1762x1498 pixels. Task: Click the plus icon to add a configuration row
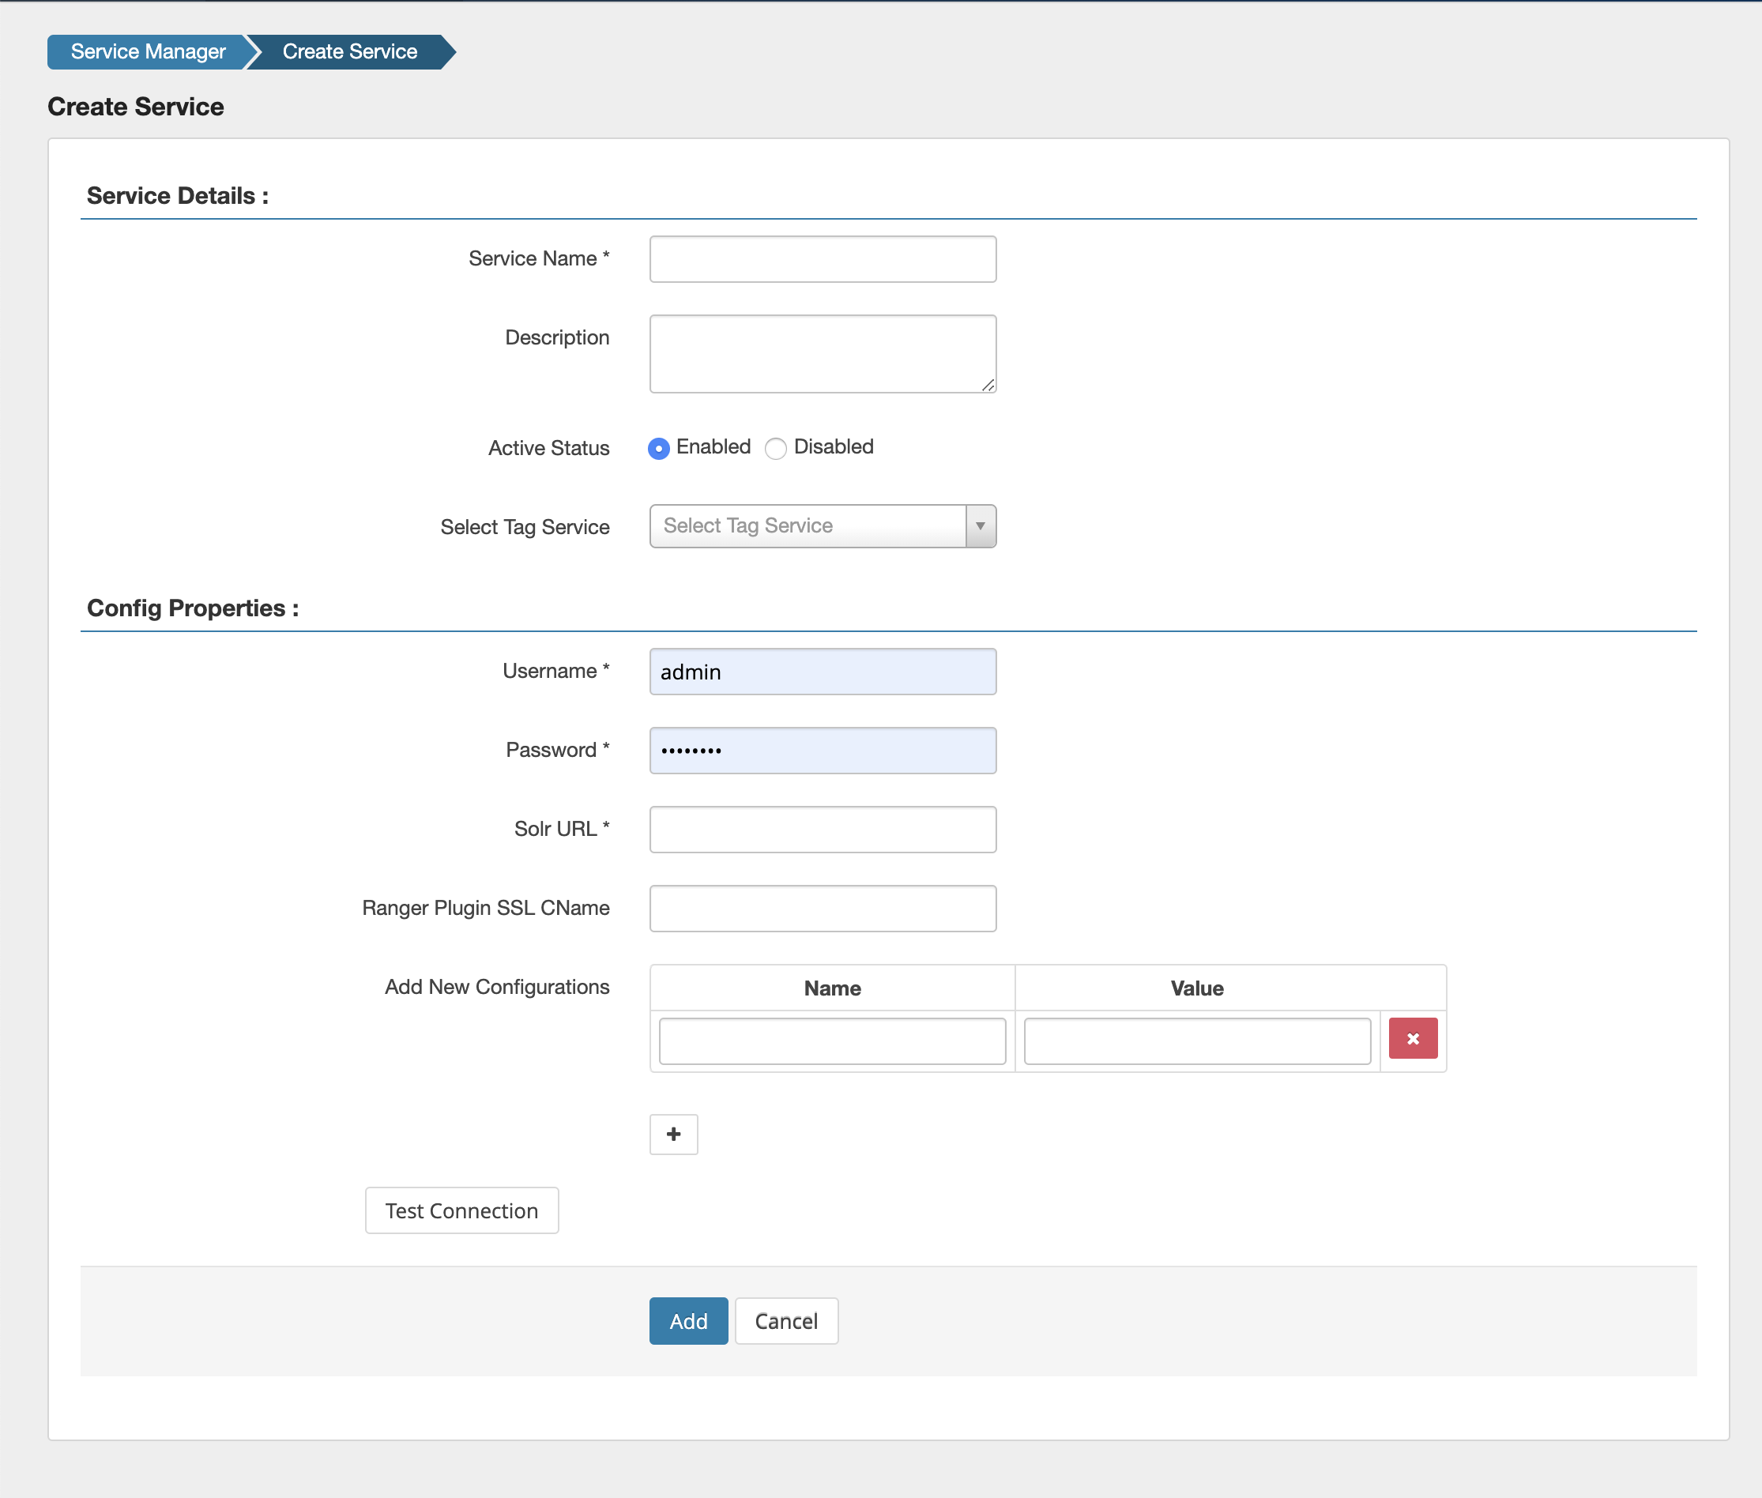[672, 1134]
